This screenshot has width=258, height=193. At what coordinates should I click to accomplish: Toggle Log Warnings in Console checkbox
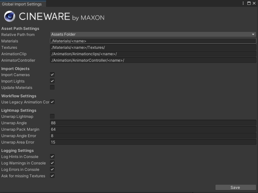point(52,163)
